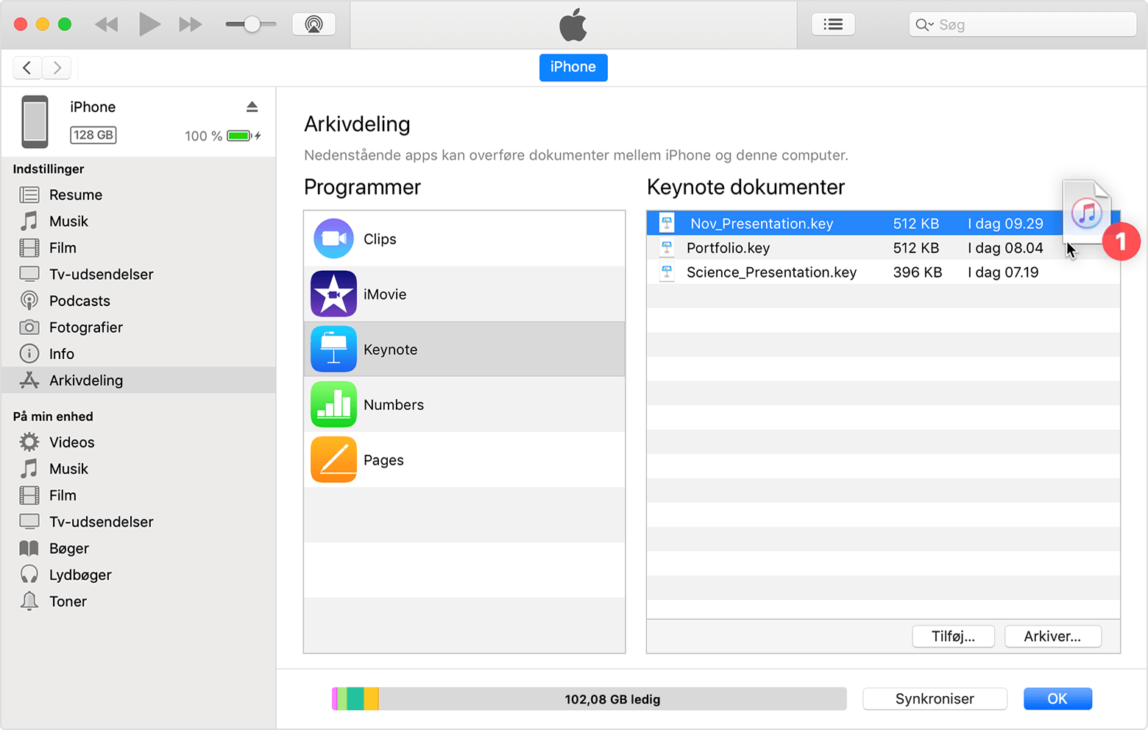This screenshot has width=1148, height=730.
Task: Click the rewind previous track button
Action: [x=107, y=24]
